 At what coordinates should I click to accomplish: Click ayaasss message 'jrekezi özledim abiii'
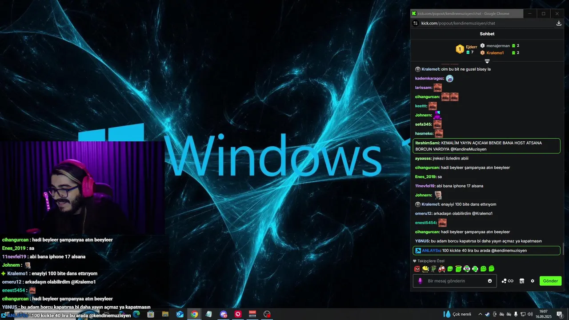pos(451,158)
